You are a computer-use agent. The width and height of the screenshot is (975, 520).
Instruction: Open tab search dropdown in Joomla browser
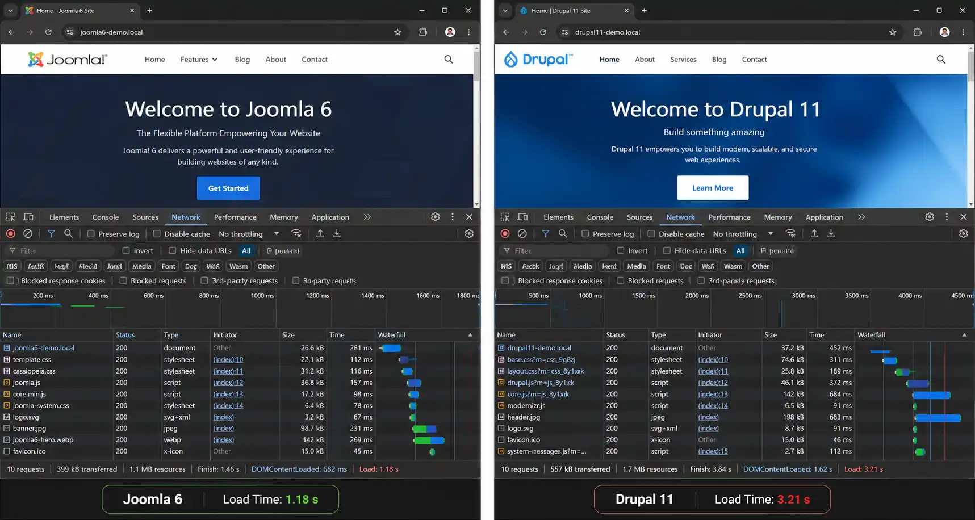pos(10,10)
